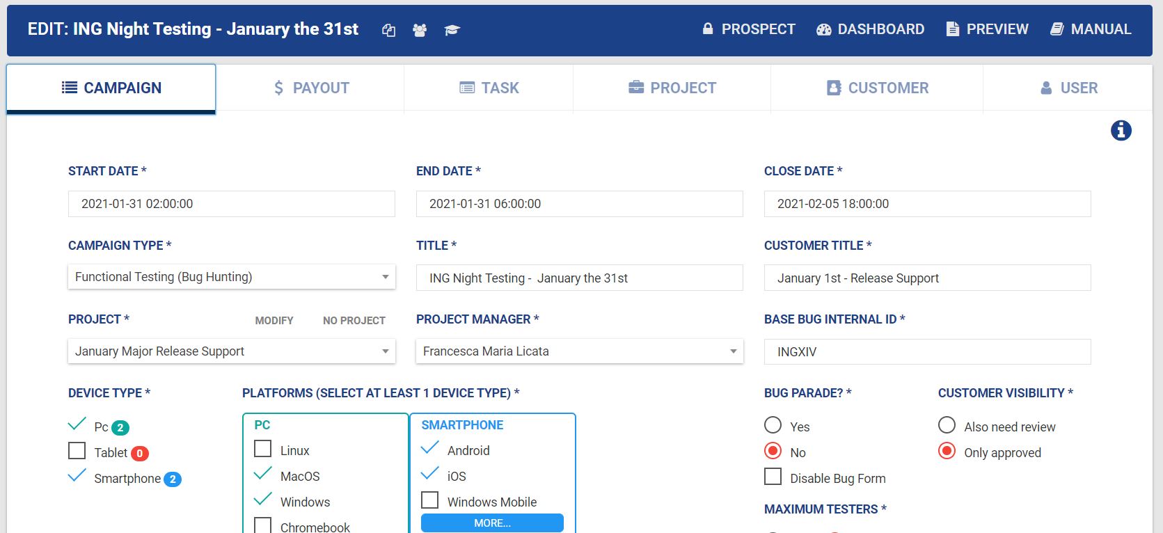Check the Windows Mobile platform
Image resolution: width=1163 pixels, height=533 pixels.
(430, 500)
